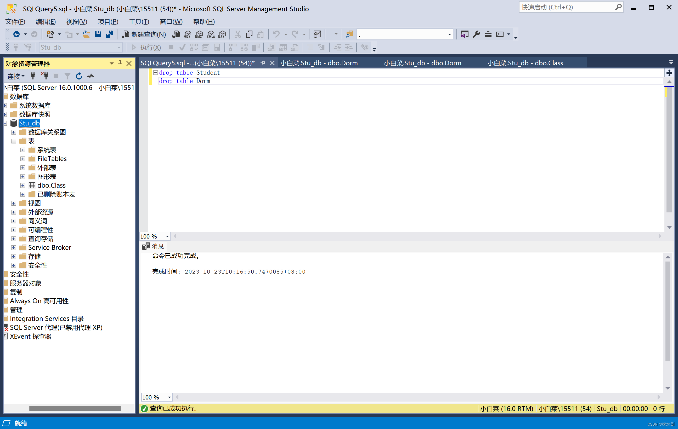This screenshot has height=429, width=678.
Task: Open the 工具(T) menu
Action: point(139,22)
